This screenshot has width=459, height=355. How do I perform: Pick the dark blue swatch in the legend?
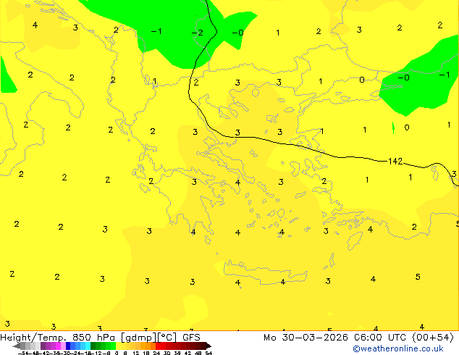(68, 346)
